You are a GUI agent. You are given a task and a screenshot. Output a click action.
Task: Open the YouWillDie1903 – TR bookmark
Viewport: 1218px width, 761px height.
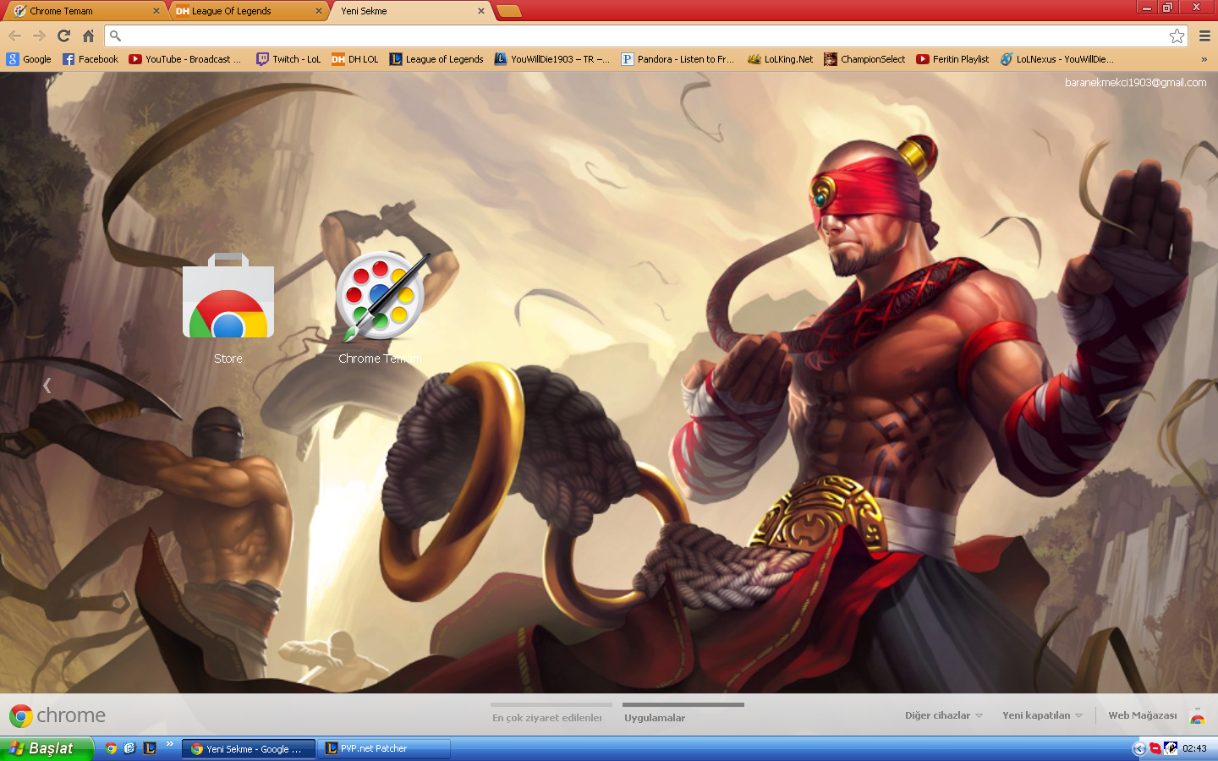[552, 59]
